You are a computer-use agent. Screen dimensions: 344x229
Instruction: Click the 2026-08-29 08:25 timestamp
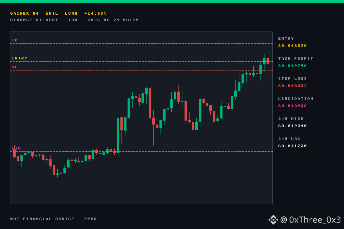coord(113,20)
